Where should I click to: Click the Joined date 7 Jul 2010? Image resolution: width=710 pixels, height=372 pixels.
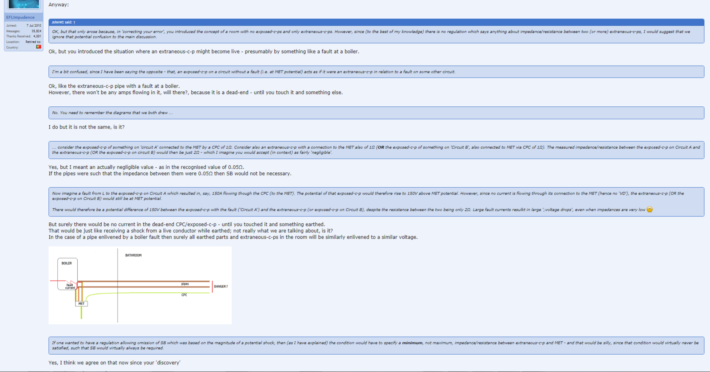click(34, 26)
